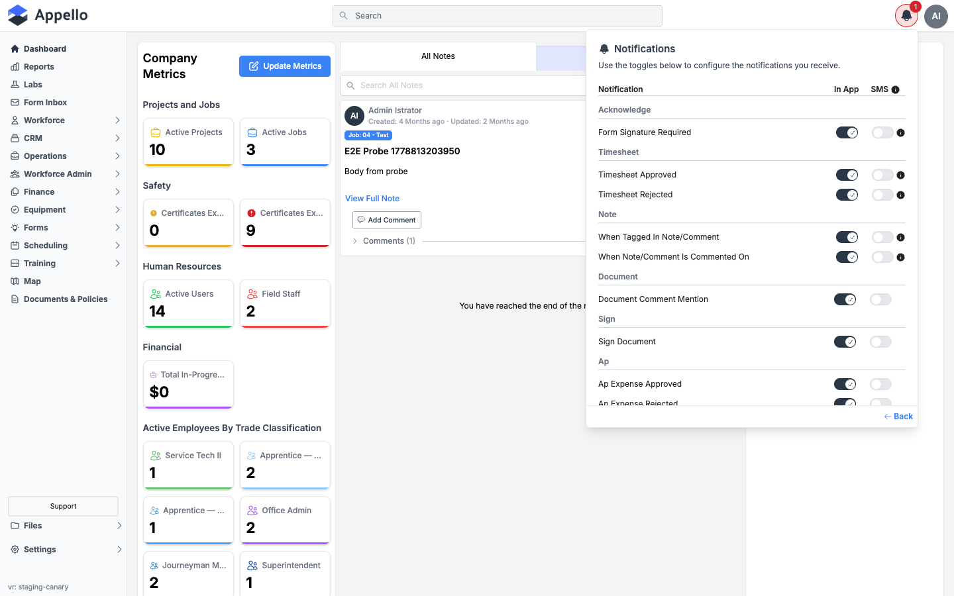Click the Forms lightbulb icon

click(15, 228)
